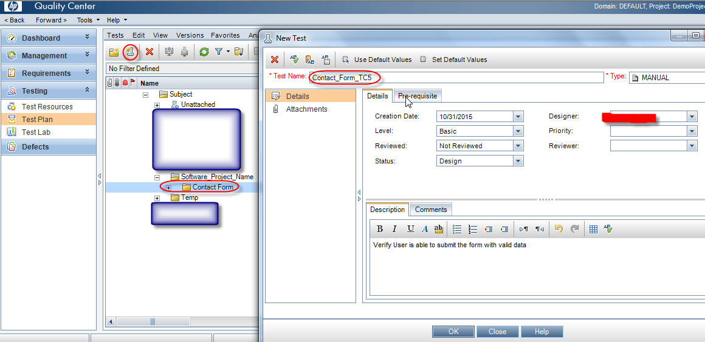Collapse the Software_Project_Name folder
705x342 pixels.
(x=157, y=177)
